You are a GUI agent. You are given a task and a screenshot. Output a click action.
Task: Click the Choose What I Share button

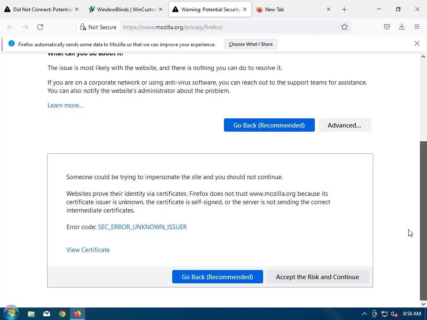[x=251, y=44]
